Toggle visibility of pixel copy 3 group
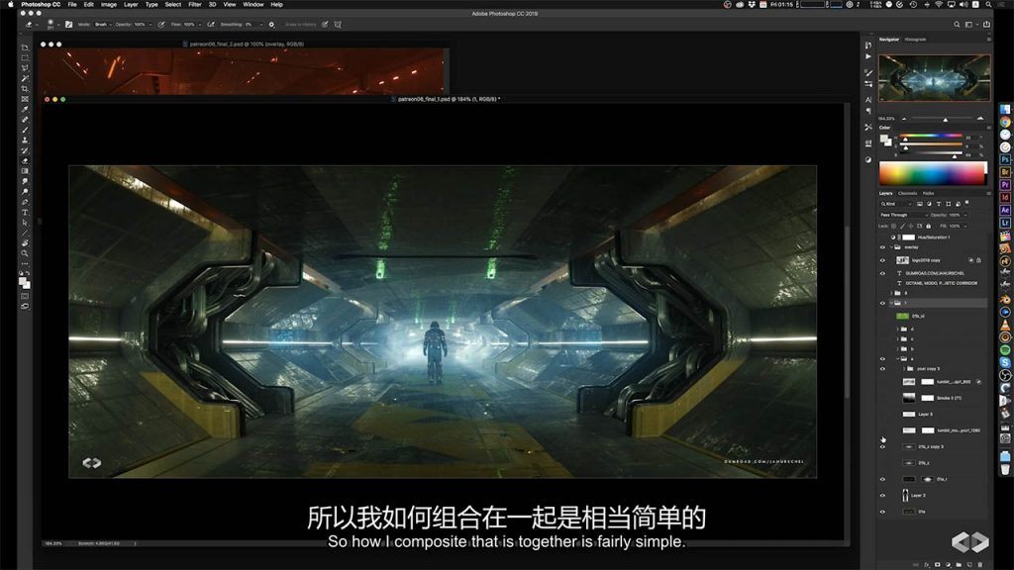The height and width of the screenshot is (570, 1014). pyautogui.click(x=882, y=369)
